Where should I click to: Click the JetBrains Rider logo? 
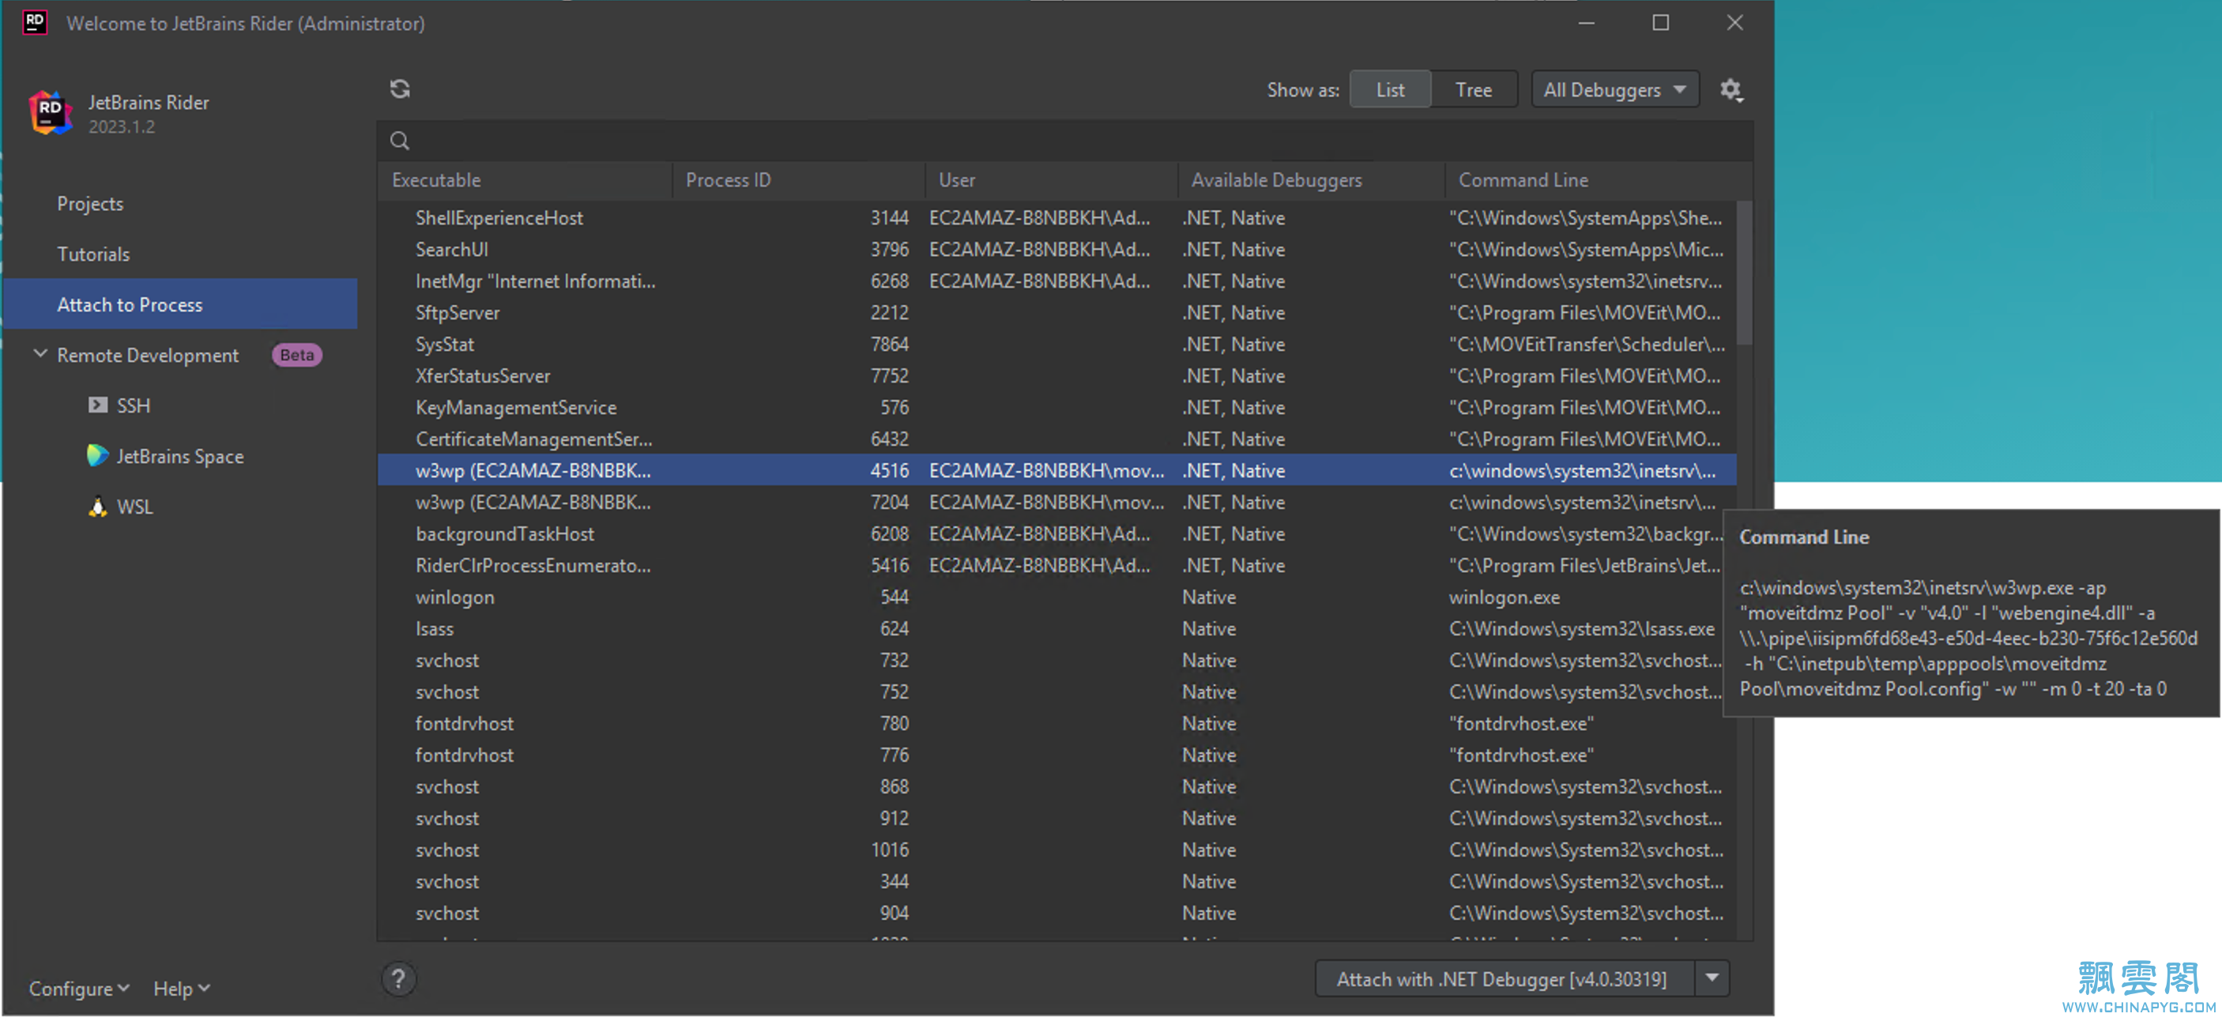point(50,113)
